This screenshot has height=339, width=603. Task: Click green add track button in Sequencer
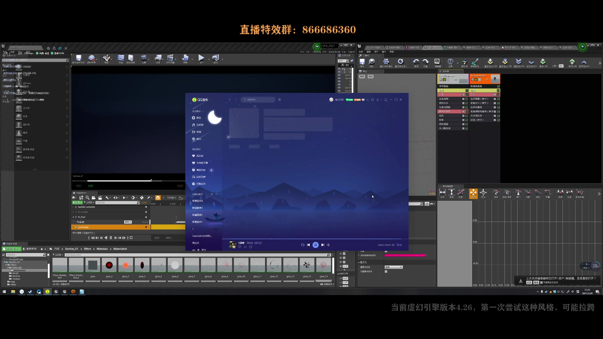tap(77, 202)
